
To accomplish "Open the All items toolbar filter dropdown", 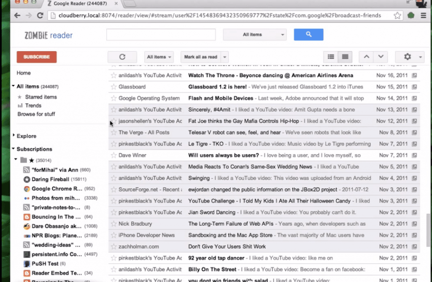I will point(159,57).
